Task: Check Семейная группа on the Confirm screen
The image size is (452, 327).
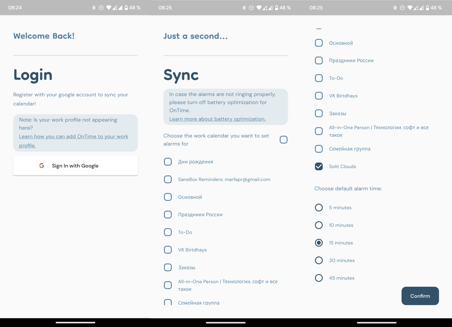Action: [319, 149]
